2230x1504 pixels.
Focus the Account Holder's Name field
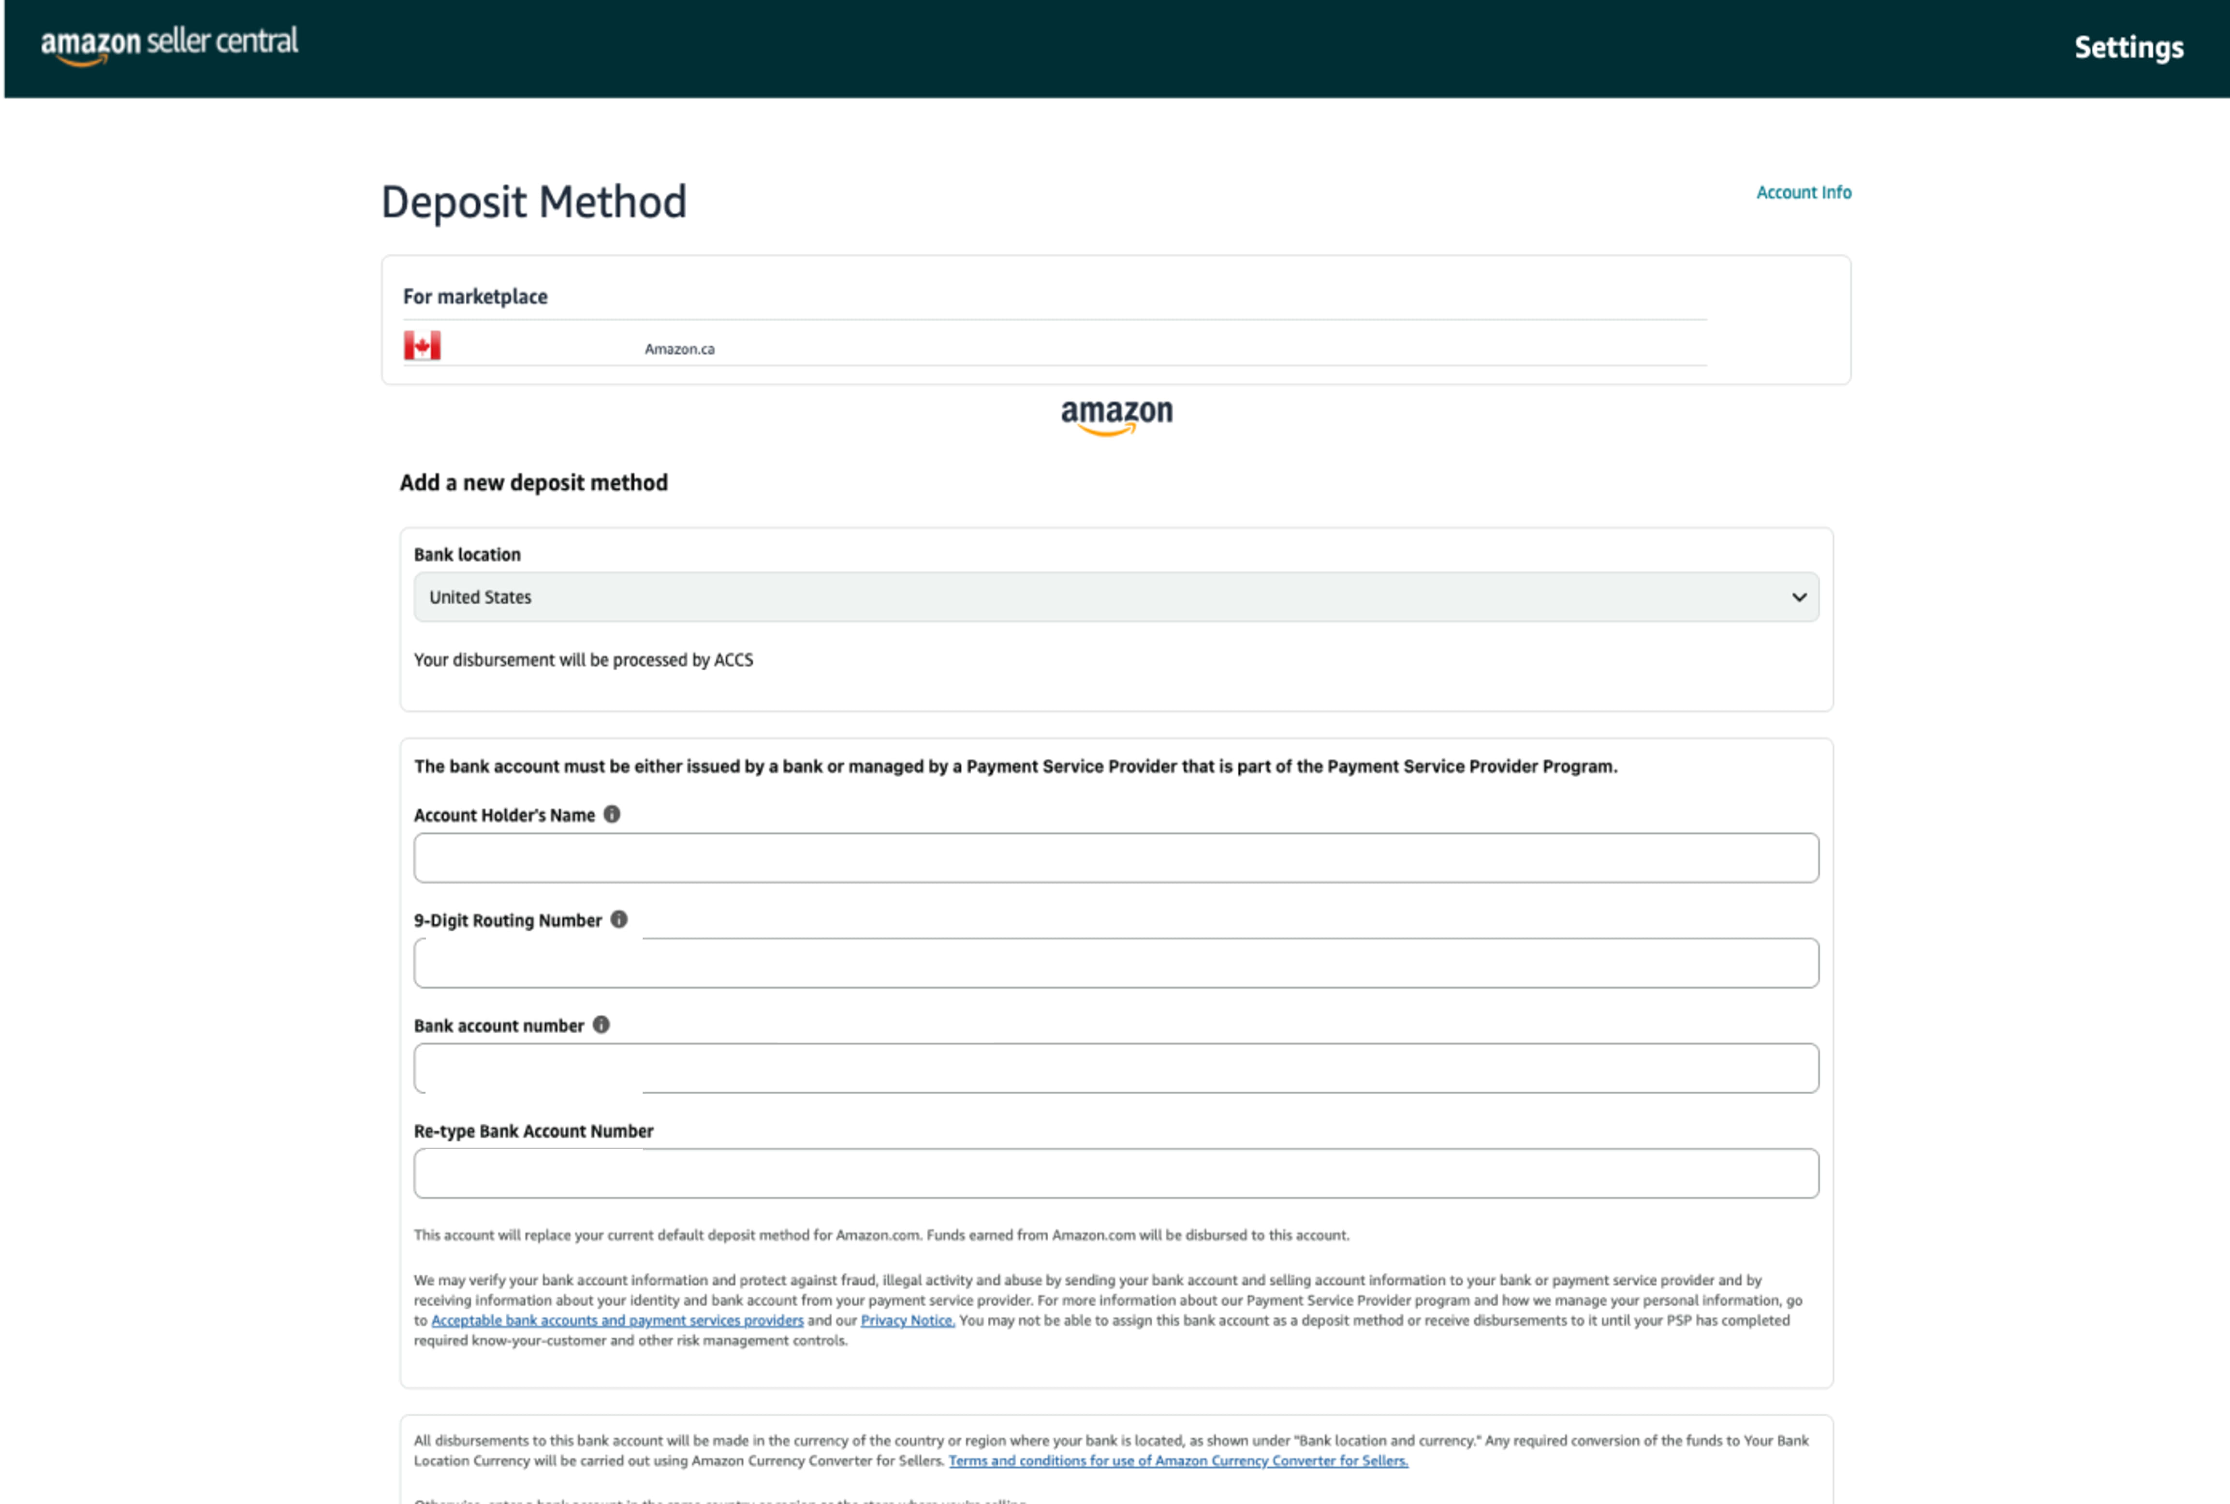click(x=1115, y=857)
